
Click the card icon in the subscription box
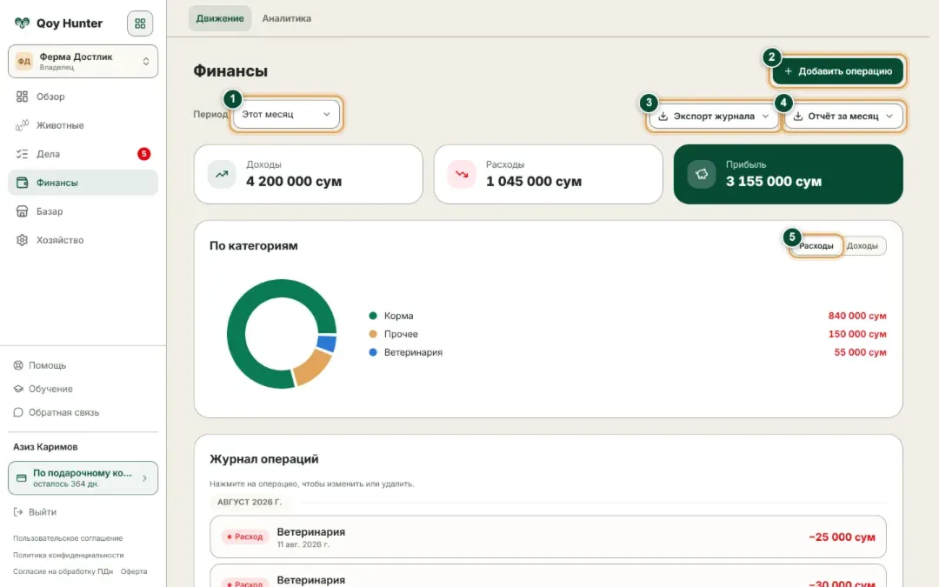coord(22,478)
